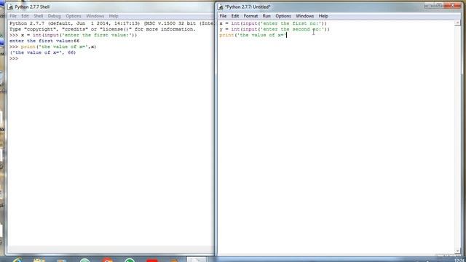Open Format menu in Untitled editor

(x=250, y=16)
